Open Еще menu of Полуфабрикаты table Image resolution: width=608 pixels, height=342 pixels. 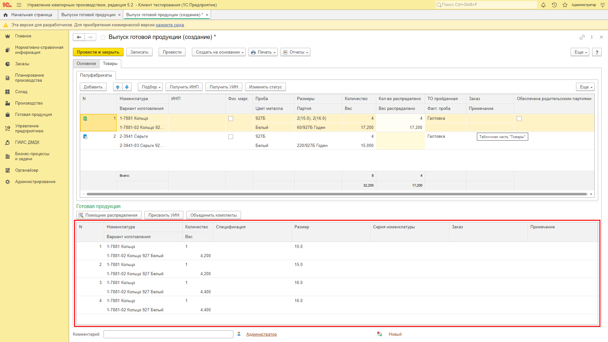click(585, 87)
